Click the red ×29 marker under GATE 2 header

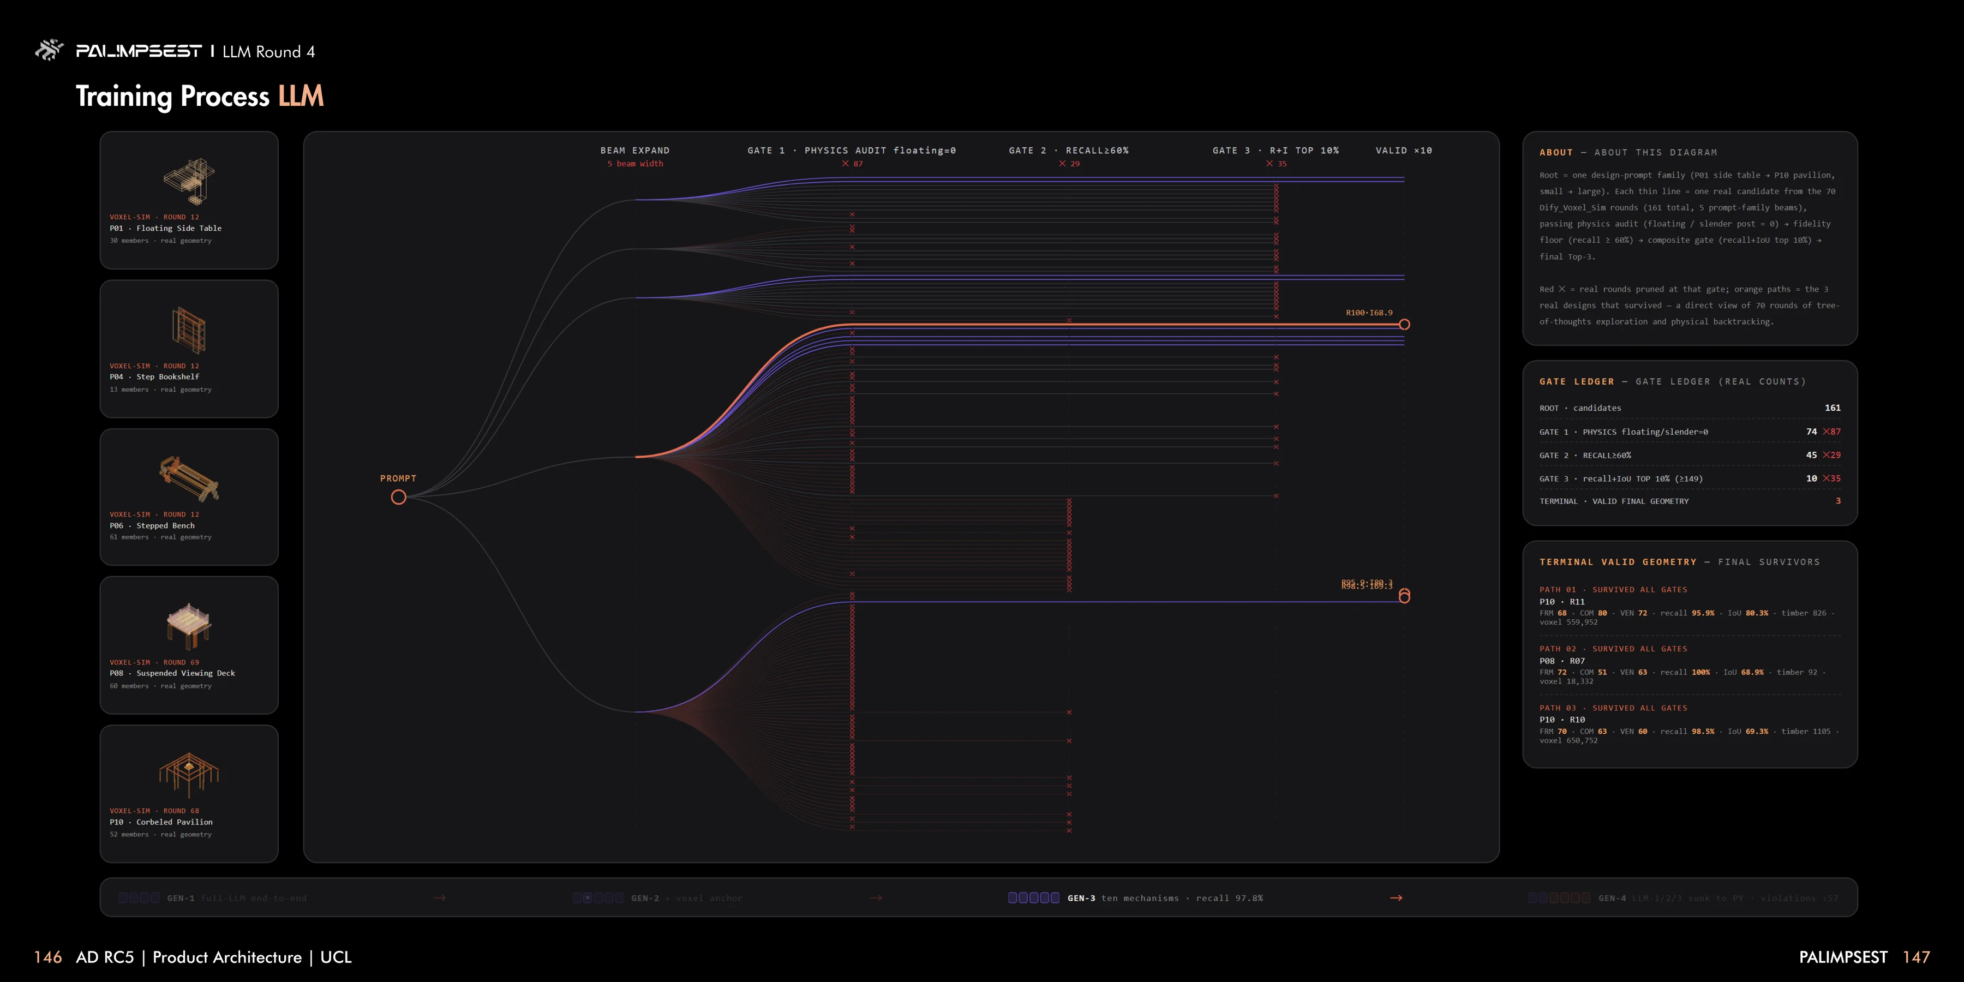(1069, 164)
